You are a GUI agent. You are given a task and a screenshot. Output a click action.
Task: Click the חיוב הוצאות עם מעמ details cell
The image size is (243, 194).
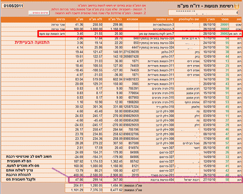click(52, 34)
